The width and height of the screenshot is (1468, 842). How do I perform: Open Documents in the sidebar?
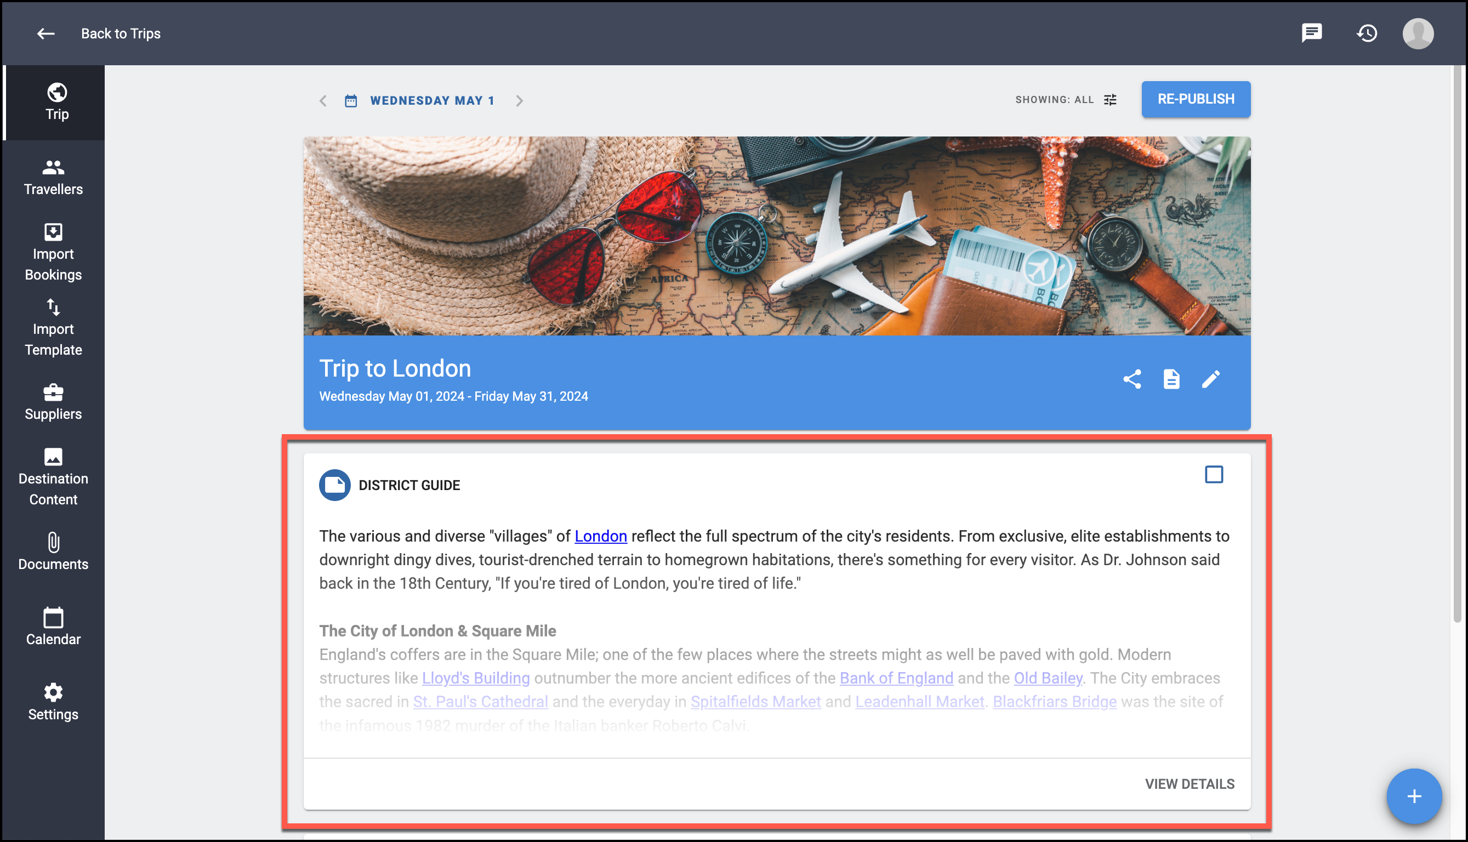(53, 551)
